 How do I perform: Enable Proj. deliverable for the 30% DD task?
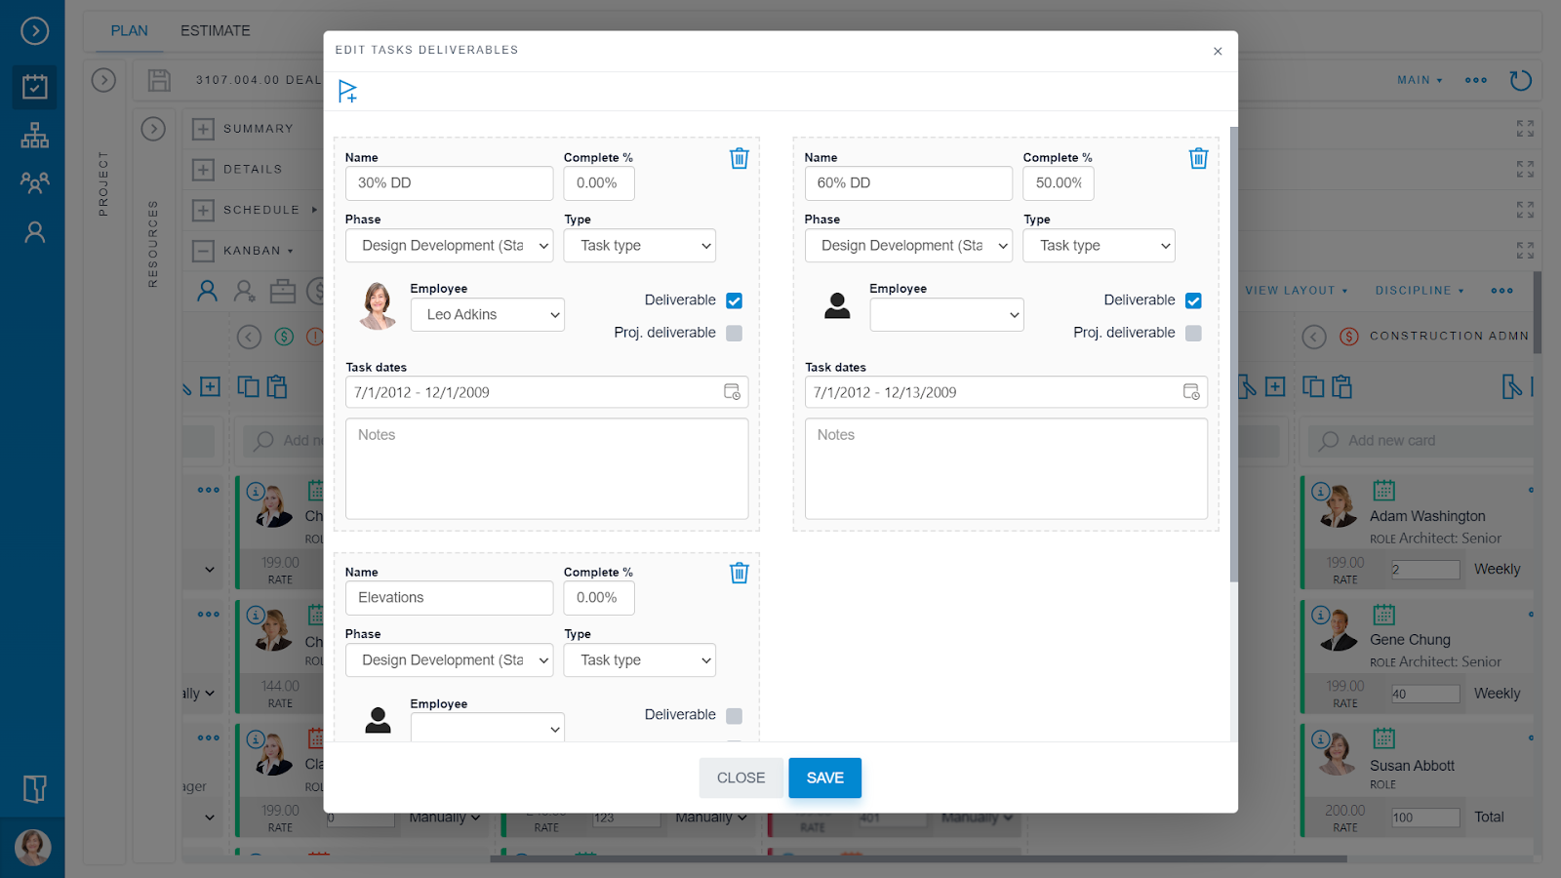pos(734,333)
